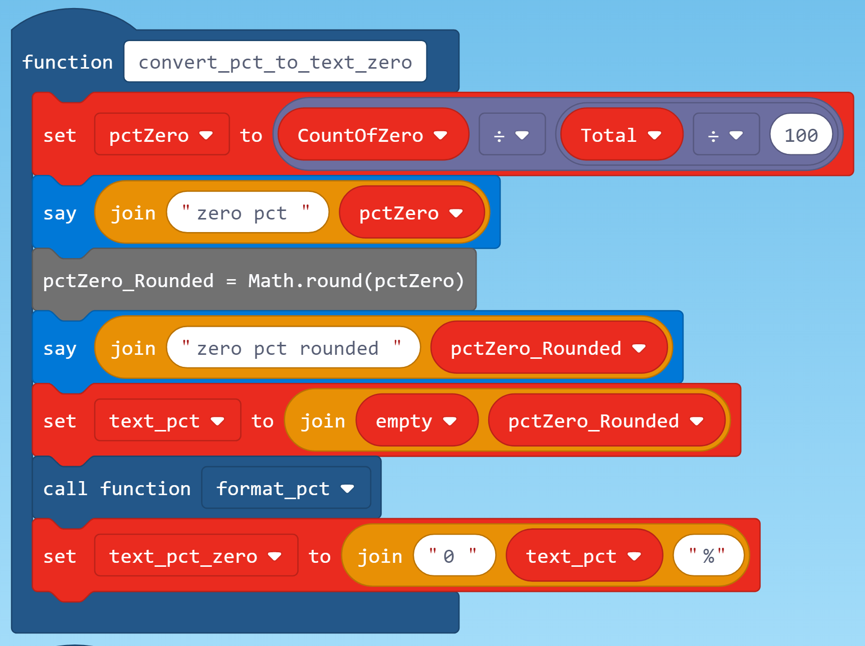The image size is (865, 646).
Task: Open text_pct dropdown in the last join block
Action: coord(584,555)
